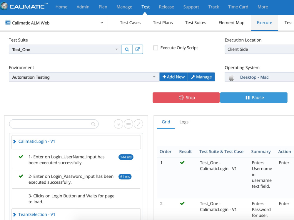Screen dimensions: 294x220
Task: Sort by Test Suite & Test Case header
Action: [221, 152]
